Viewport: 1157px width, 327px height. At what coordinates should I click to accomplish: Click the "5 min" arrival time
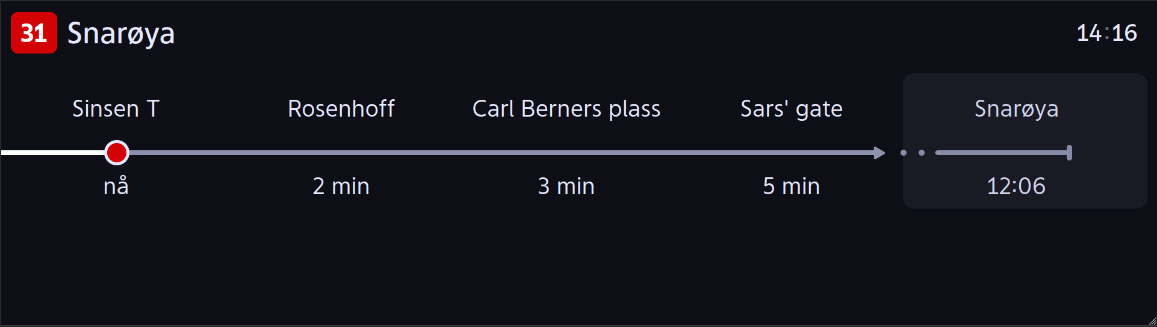(x=792, y=186)
